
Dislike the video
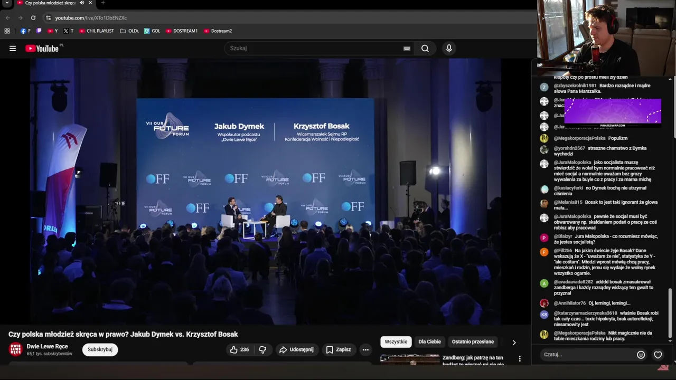[262, 349]
